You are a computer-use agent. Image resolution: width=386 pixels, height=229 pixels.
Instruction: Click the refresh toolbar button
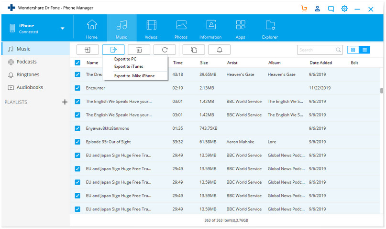(x=165, y=50)
